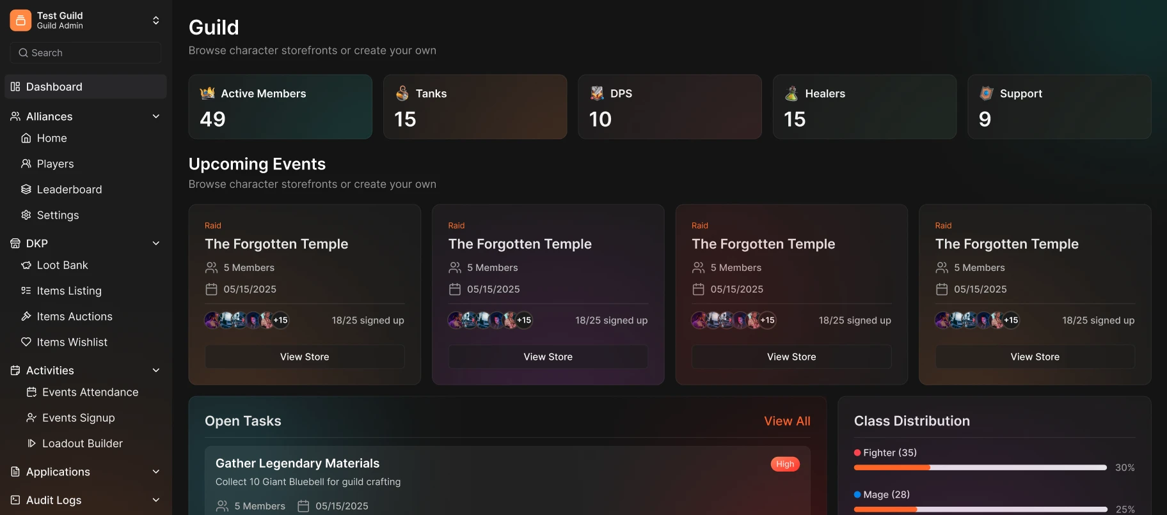Open Loadout Builder via its icon
This screenshot has height=515, width=1167.
[31, 443]
